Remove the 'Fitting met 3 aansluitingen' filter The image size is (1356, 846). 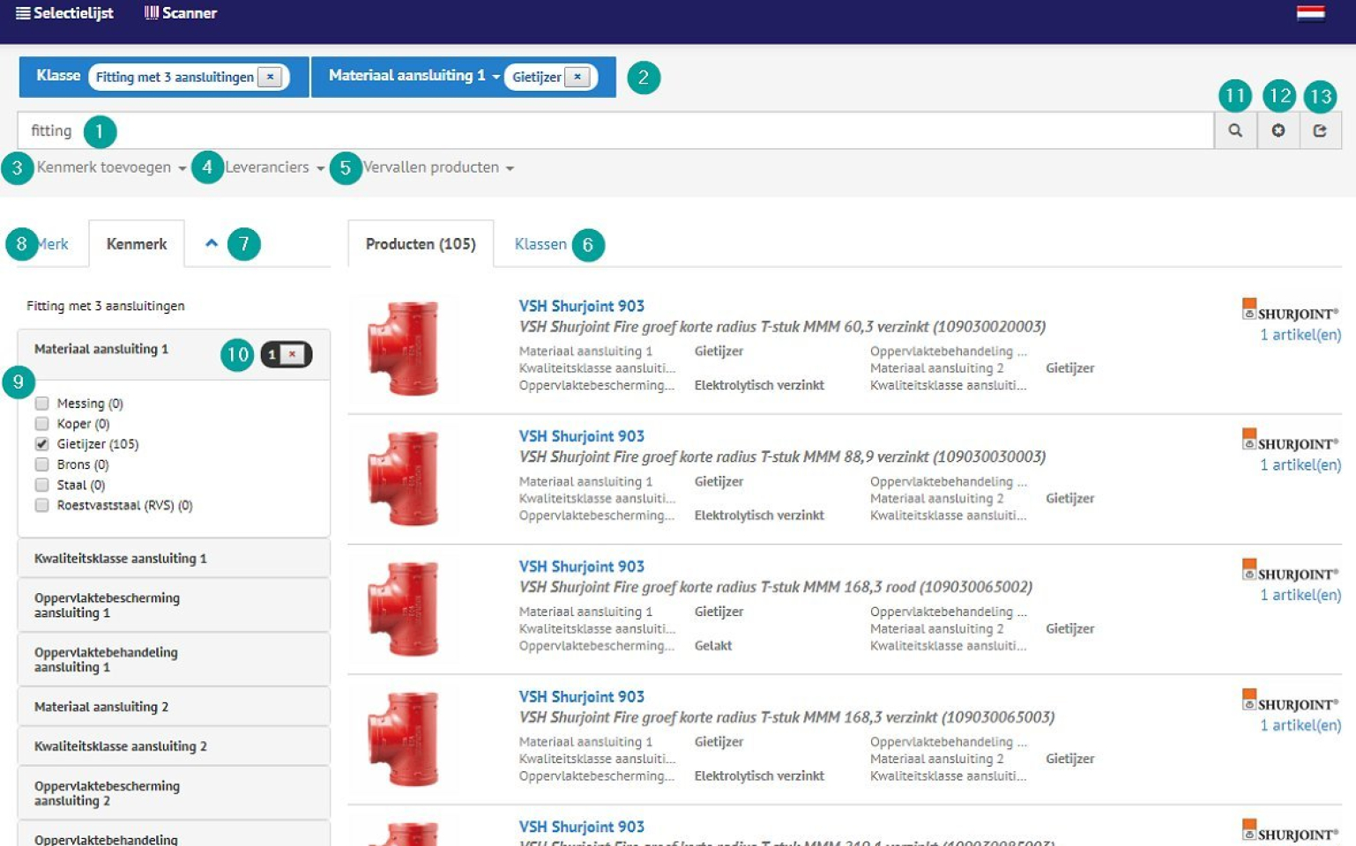click(271, 77)
